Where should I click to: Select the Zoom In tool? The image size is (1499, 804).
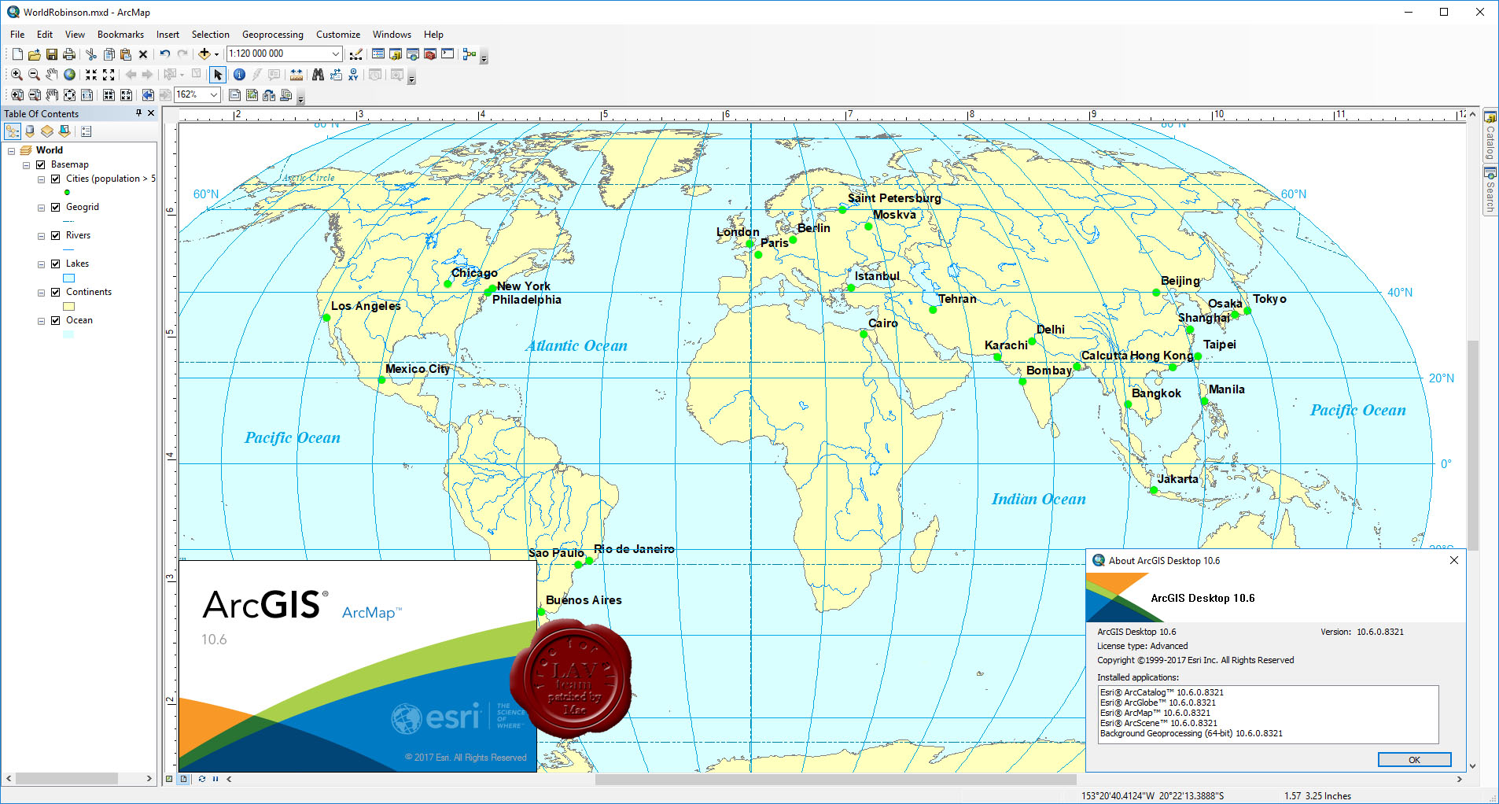point(17,75)
